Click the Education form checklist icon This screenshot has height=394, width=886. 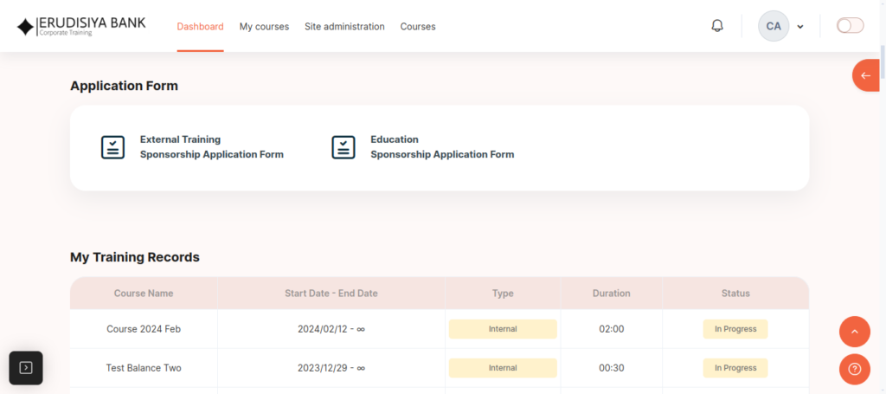click(x=343, y=147)
